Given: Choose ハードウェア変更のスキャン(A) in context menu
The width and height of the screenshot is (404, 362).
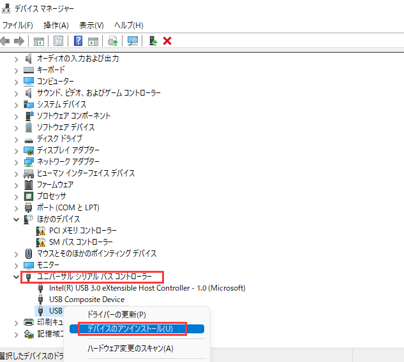Looking at the screenshot, I should [130, 349].
